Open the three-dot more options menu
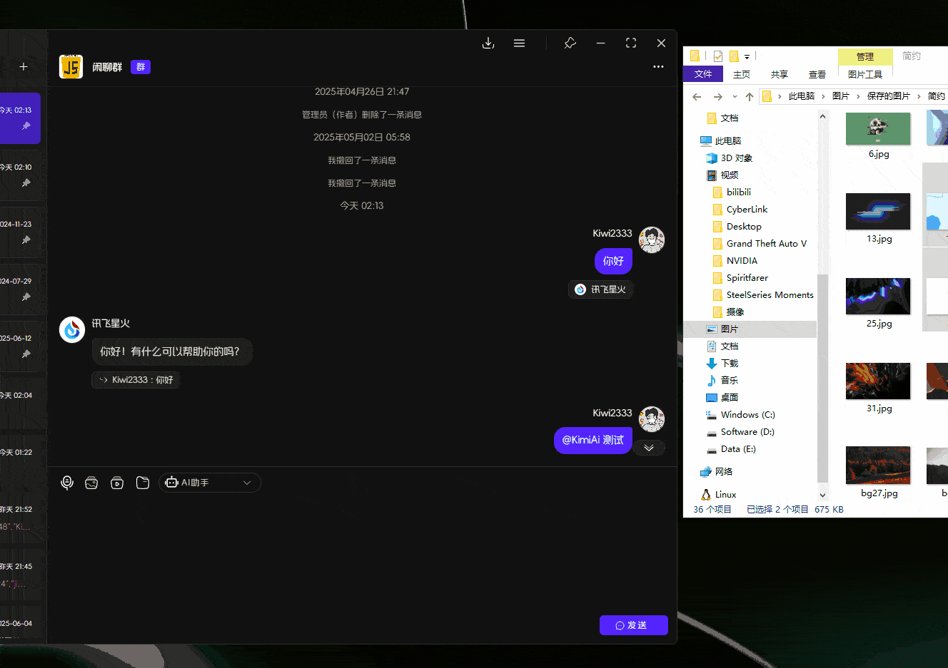The height and width of the screenshot is (668, 948). point(658,67)
